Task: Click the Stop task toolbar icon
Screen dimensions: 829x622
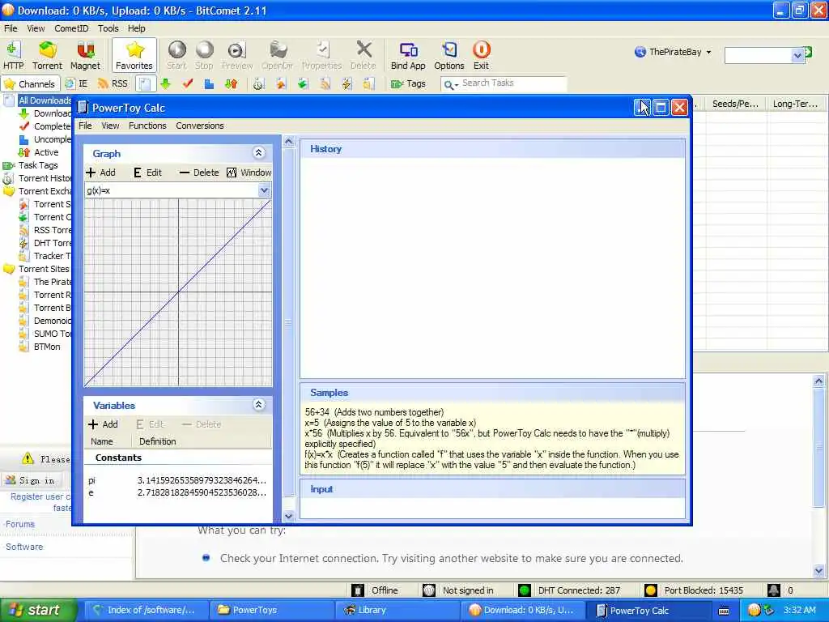Action: coord(204,56)
